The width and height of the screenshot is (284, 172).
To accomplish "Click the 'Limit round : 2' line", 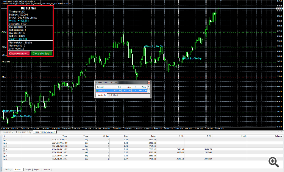I will (16, 49).
